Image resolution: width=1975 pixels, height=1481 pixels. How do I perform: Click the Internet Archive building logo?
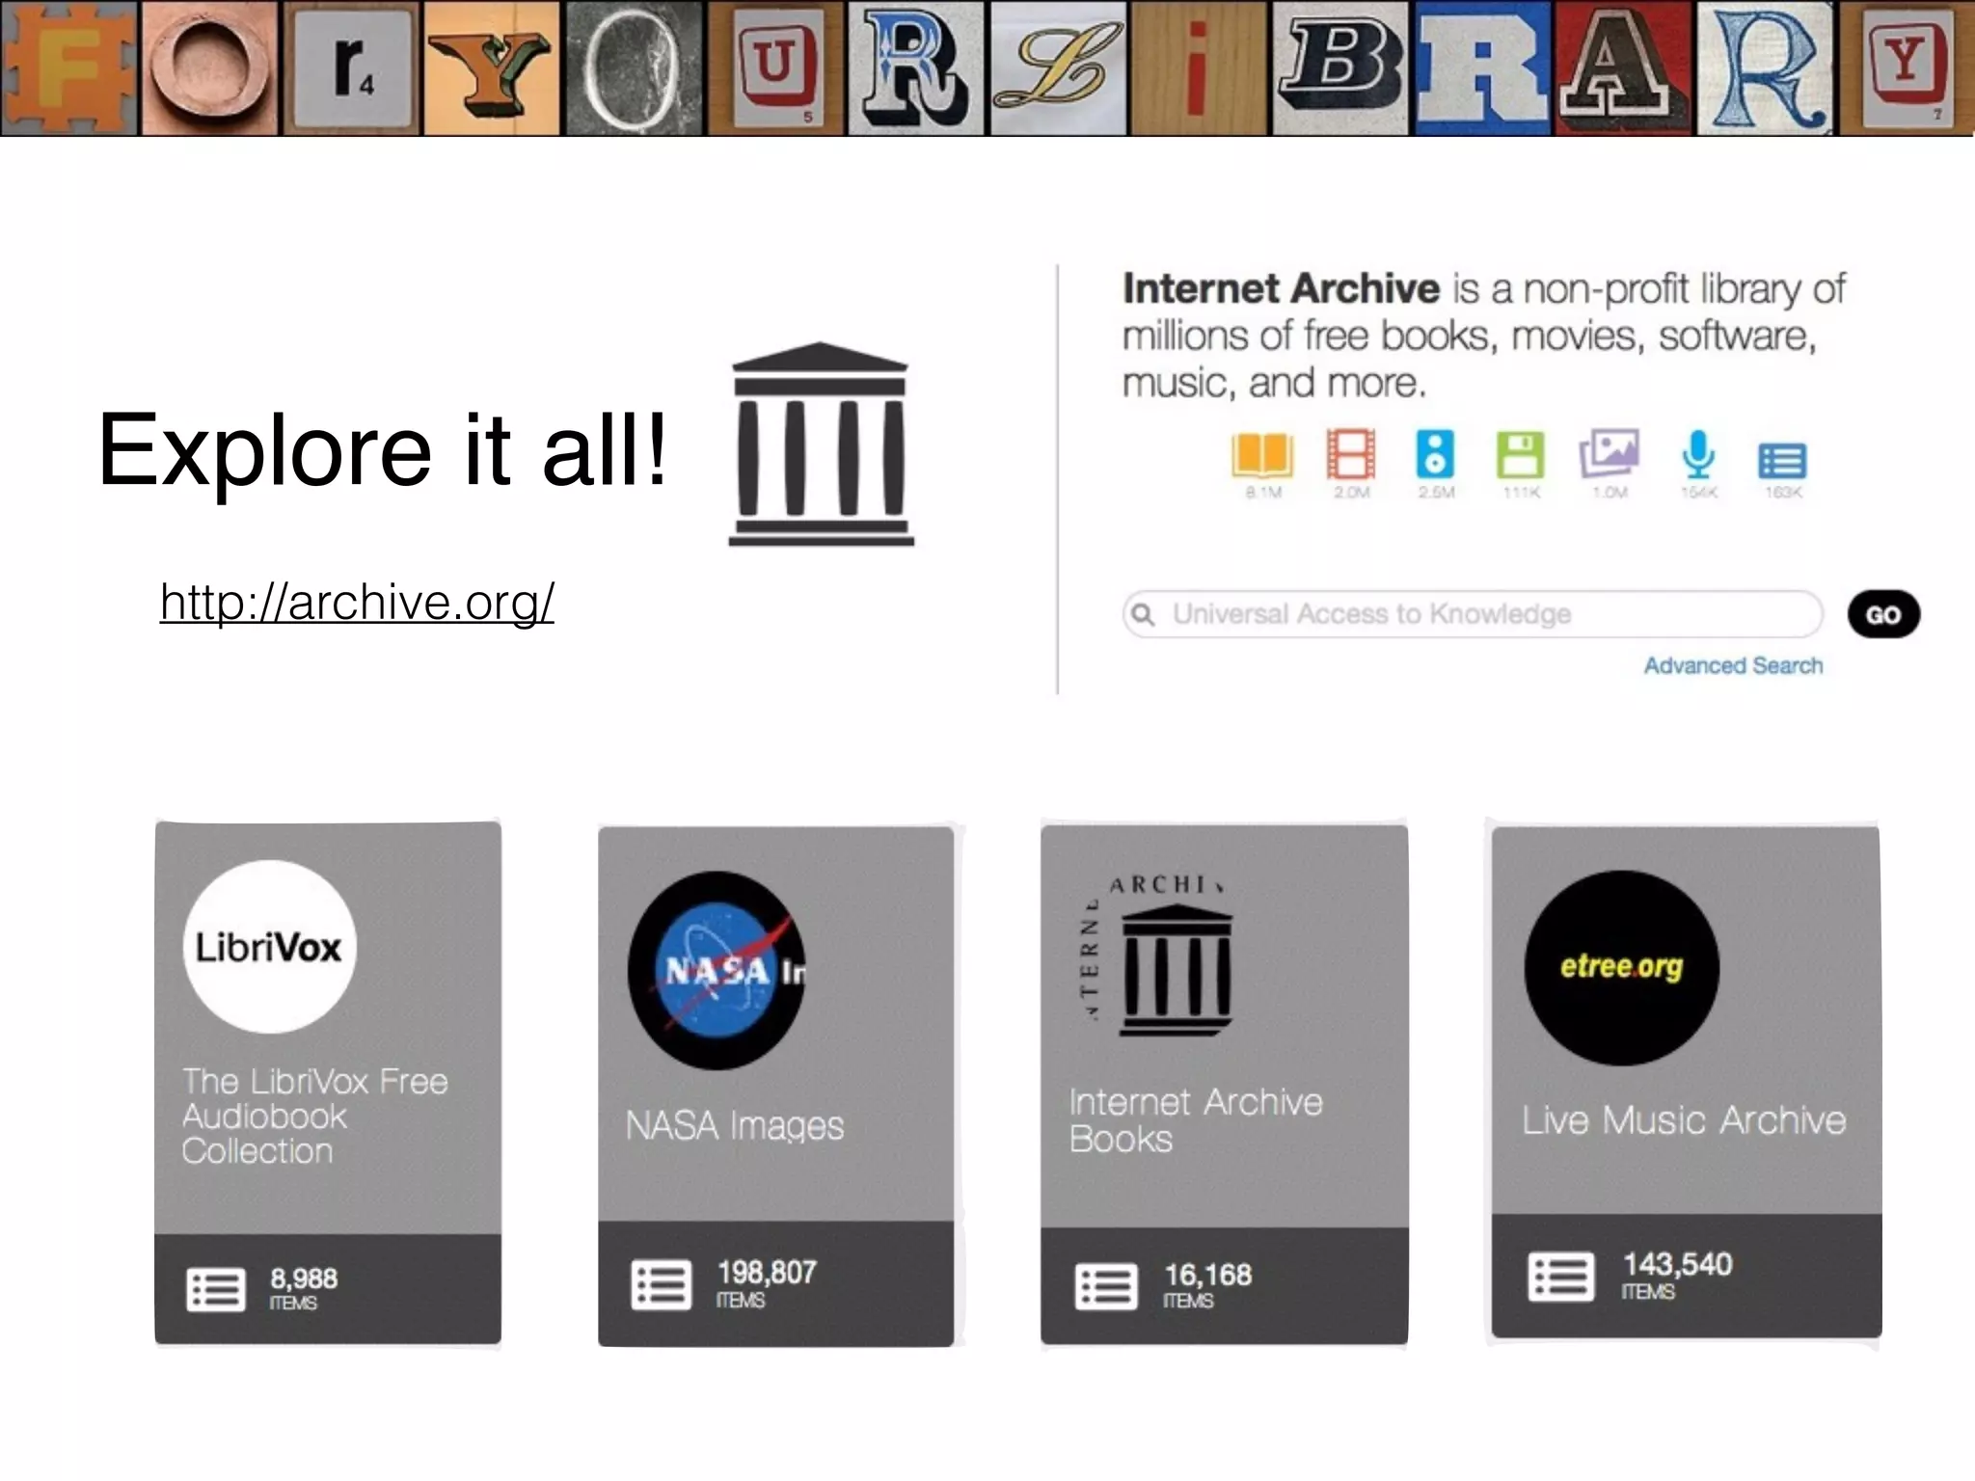tap(821, 444)
